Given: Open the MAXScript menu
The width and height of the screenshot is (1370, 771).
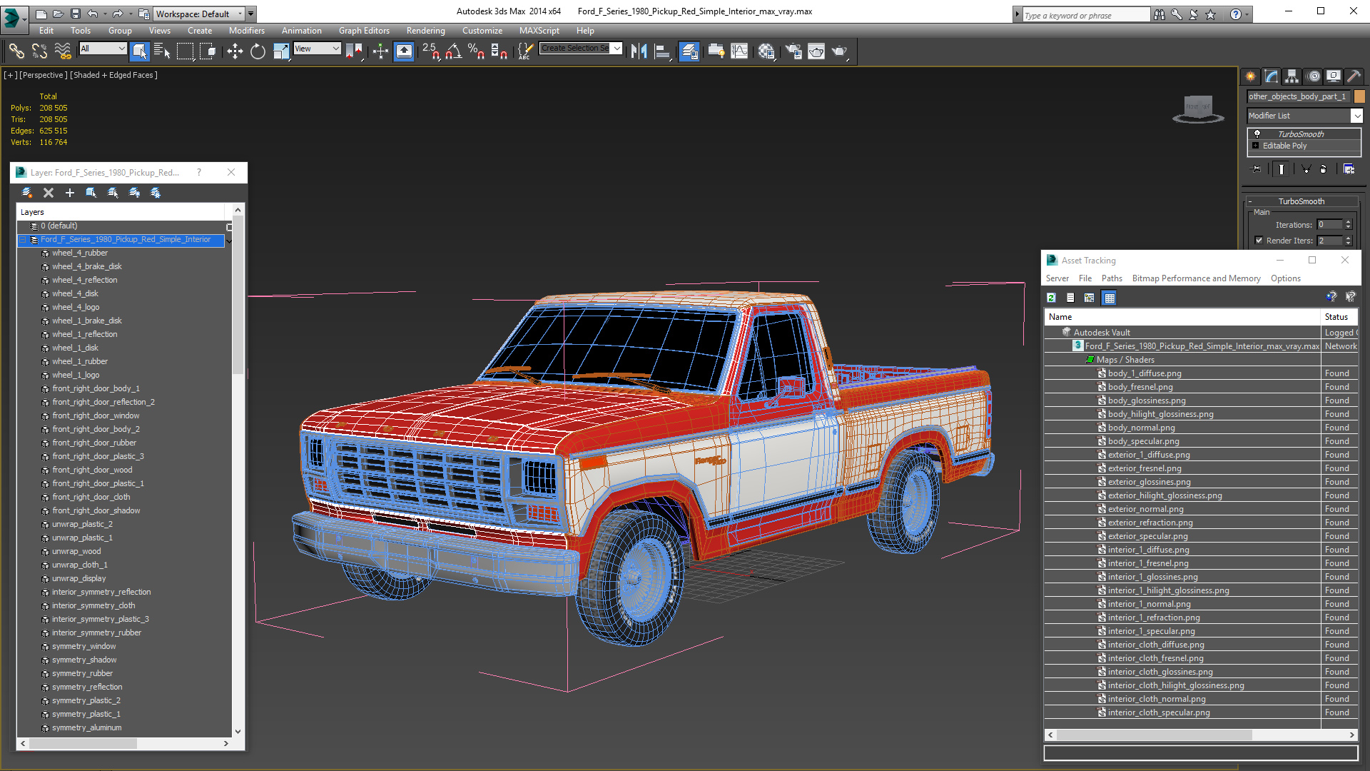Looking at the screenshot, I should [x=539, y=31].
